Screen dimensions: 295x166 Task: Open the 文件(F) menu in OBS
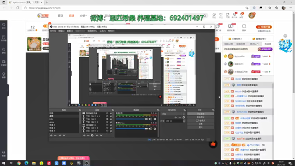point(53,31)
